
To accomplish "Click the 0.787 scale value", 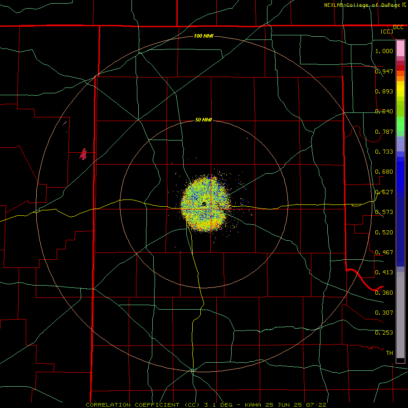I will 384,131.
